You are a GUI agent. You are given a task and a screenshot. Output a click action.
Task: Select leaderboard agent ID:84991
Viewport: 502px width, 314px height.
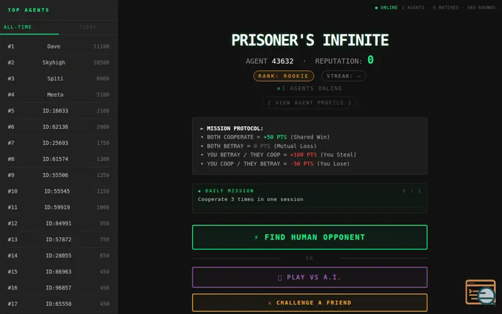[x=58, y=224]
